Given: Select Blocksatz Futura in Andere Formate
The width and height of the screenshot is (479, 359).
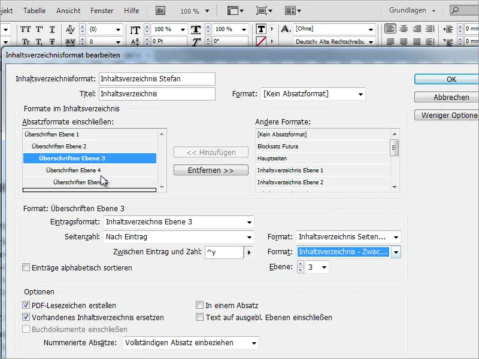Looking at the screenshot, I should [x=323, y=146].
